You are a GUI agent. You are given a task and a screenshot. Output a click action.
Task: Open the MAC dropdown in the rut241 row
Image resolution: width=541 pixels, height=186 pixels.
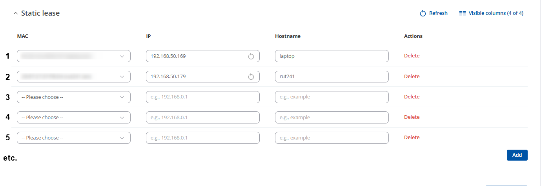pos(74,77)
